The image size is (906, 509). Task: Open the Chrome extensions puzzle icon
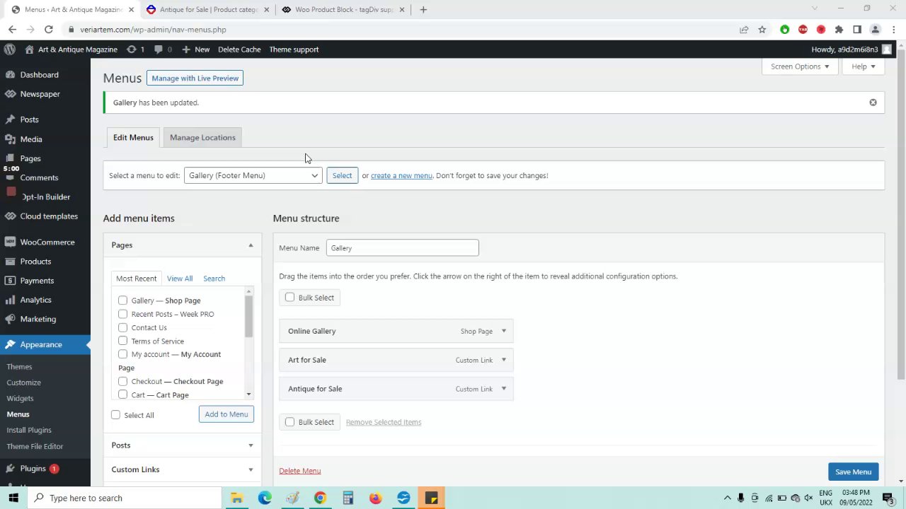tap(839, 30)
